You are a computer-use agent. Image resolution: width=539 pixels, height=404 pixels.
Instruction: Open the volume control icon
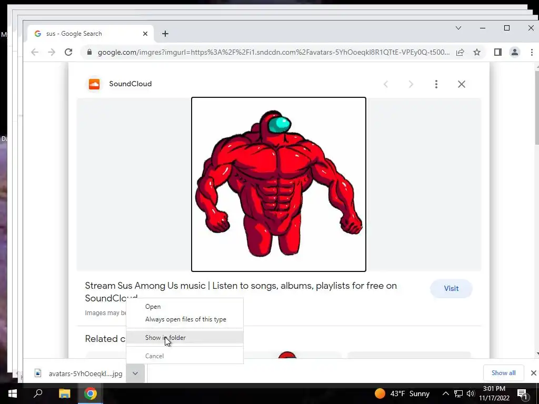tap(471, 393)
